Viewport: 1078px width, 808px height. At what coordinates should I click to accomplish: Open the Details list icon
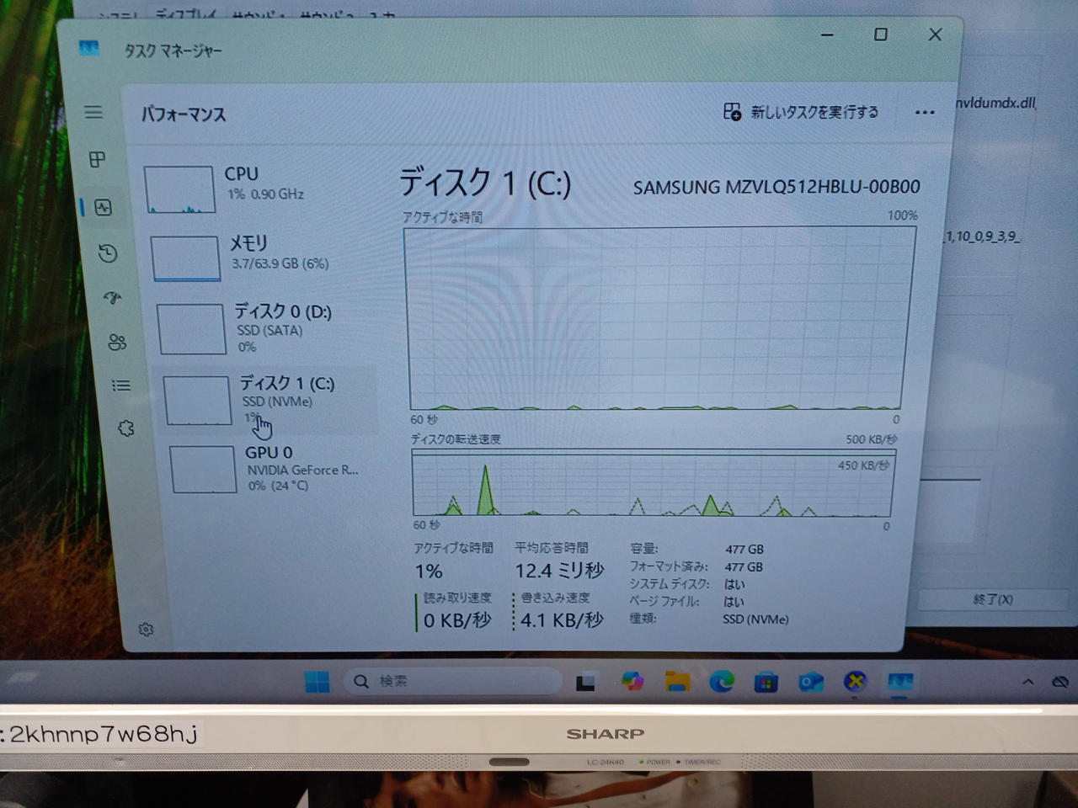121,385
